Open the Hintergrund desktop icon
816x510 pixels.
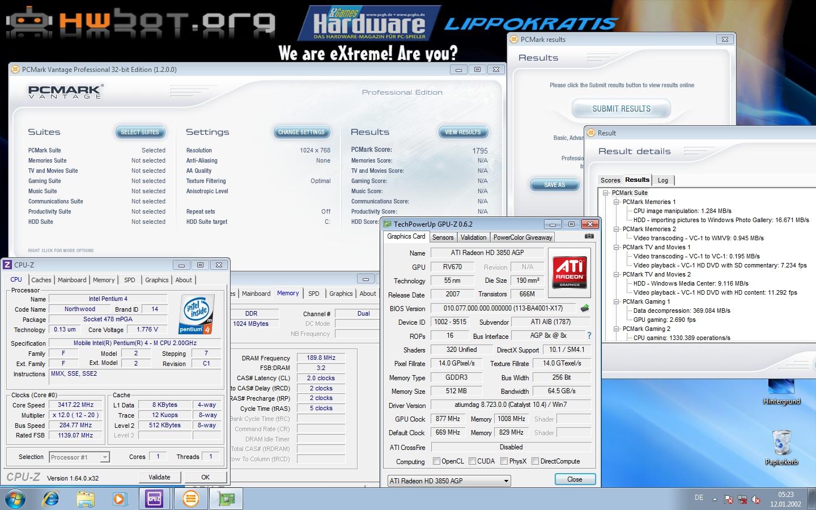781,392
